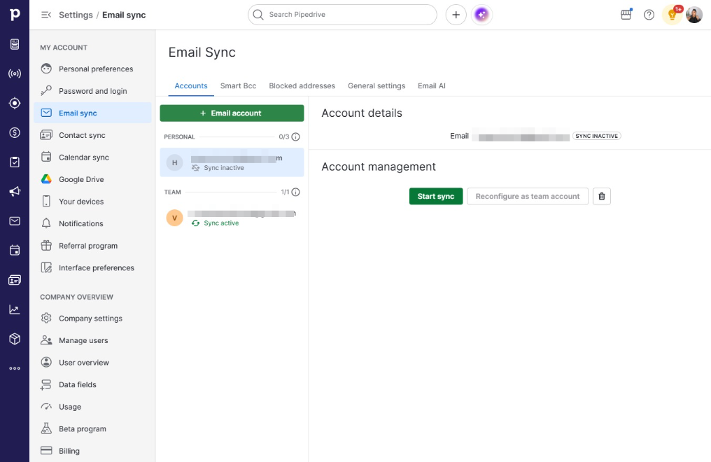Click the SYNC INACTIVE status badge

[596, 136]
